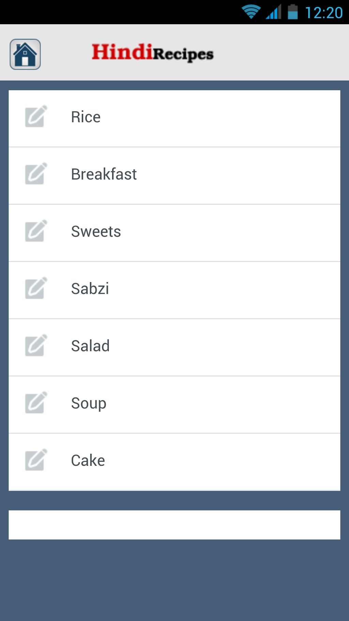Tap the pencil icon next to Sweets
349x621 pixels.
[36, 231]
